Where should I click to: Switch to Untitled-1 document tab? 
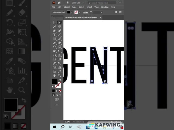coord(81,18)
